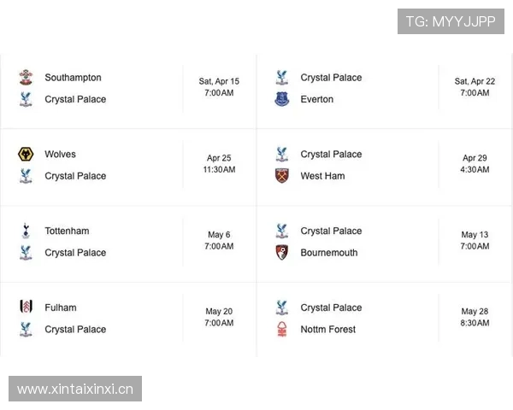This screenshot has height=410, width=513.
Task: Open the Everton team name link
Action: click(x=317, y=100)
